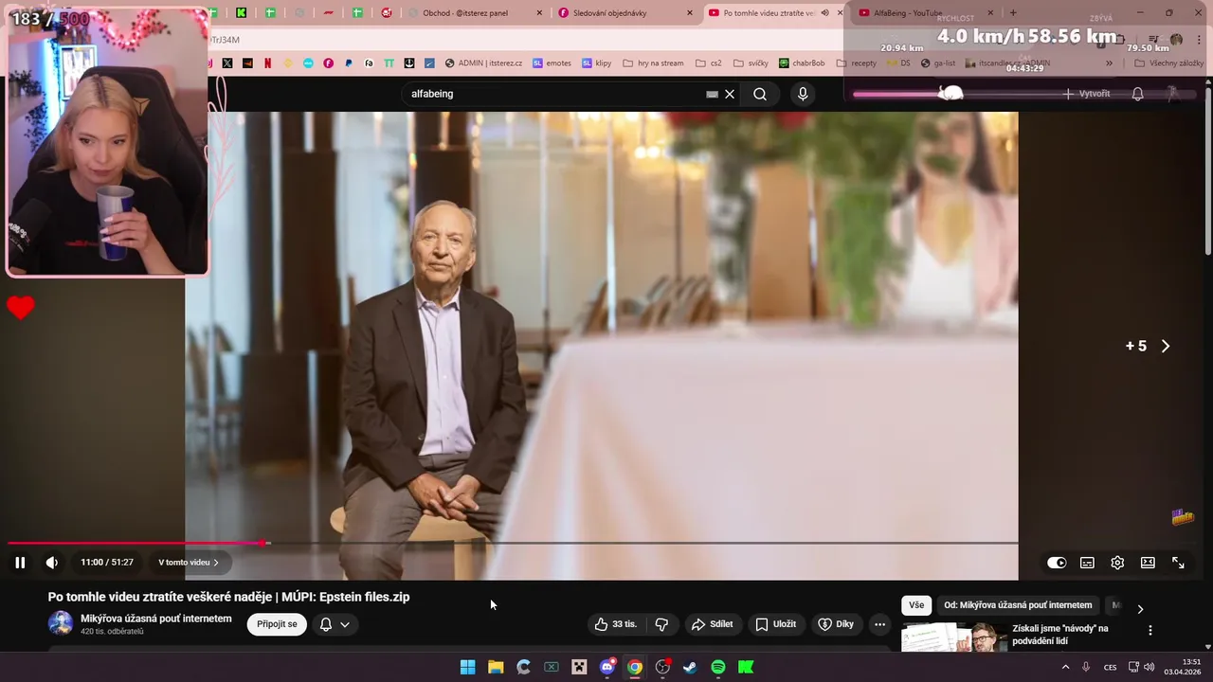This screenshot has width=1213, height=682.
Task: Expand the 'svíčky' bookmark folder
Action: click(x=751, y=63)
